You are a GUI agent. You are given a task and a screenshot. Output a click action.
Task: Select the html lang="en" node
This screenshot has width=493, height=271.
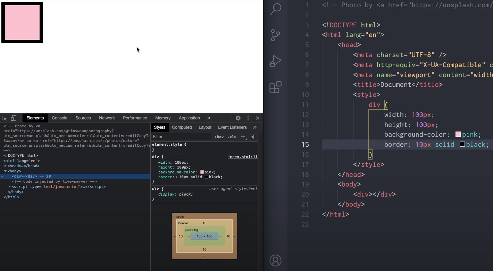(22, 161)
